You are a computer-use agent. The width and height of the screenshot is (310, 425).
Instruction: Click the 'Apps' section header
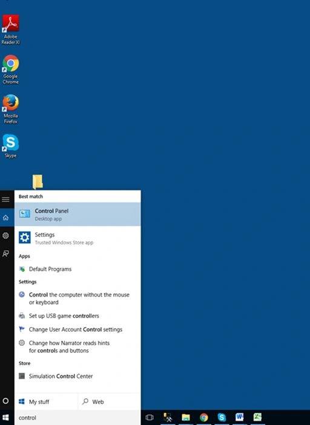[x=24, y=256]
